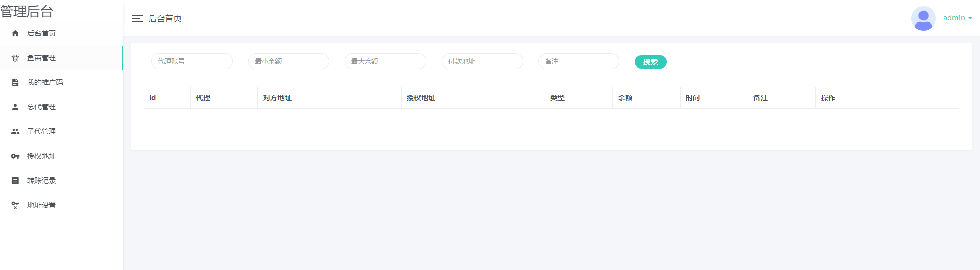Select the 最大余额 input box
980x270 pixels.
385,61
